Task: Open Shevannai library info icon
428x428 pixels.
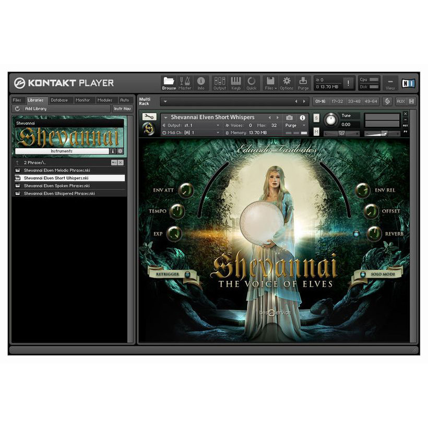Action: tap(113, 151)
